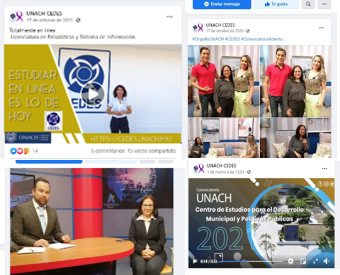Open video settings gear icon
Viewport: 340px width, 275px height.
(x=290, y=261)
